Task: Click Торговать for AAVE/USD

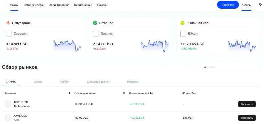Action: (247, 118)
